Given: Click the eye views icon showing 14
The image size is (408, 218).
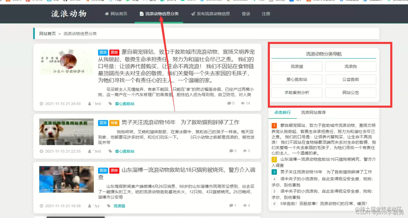Looking at the screenshot, I should [243, 103].
